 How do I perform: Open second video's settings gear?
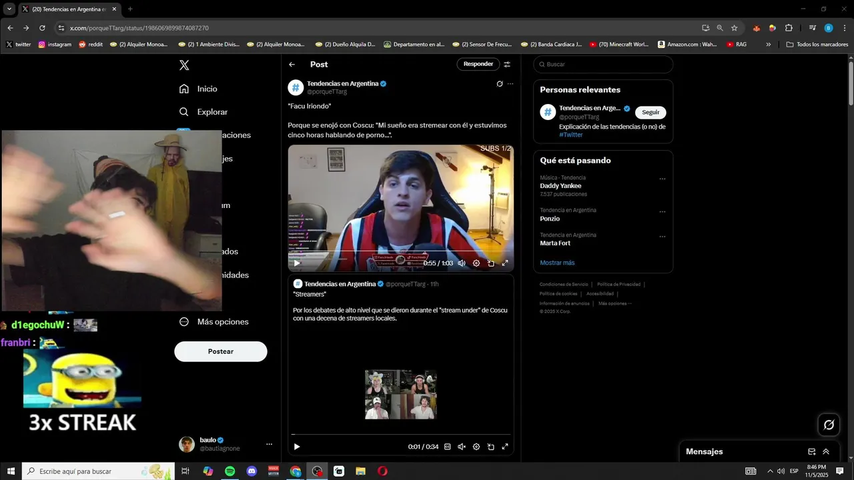tap(476, 447)
